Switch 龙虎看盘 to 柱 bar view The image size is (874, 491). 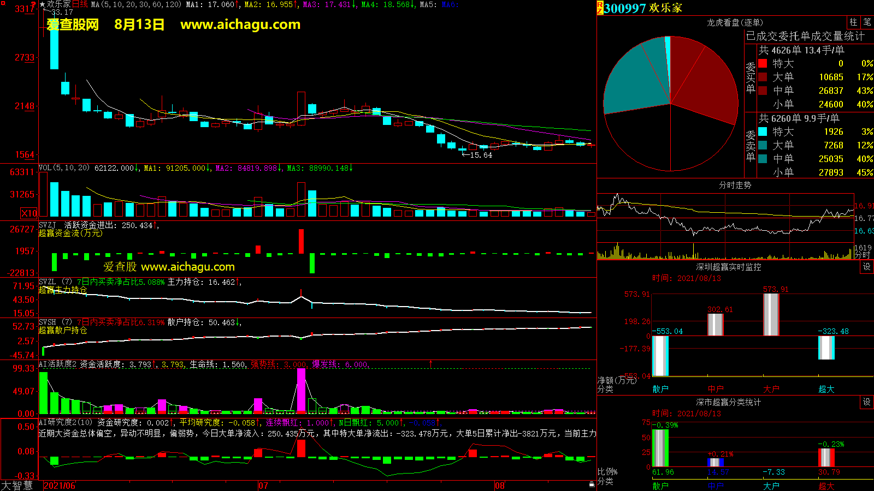[x=853, y=22]
